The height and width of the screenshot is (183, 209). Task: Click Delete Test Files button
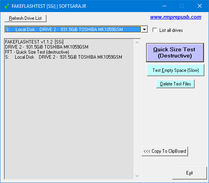click(x=175, y=84)
